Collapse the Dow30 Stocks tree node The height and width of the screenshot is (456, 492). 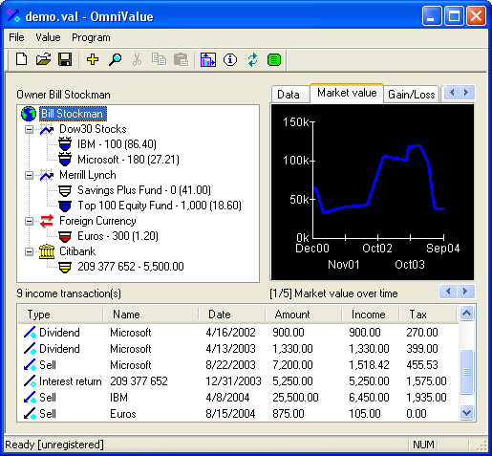[x=29, y=129]
